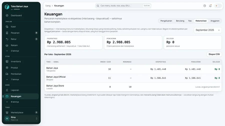
Task: Click the search magnifier icon
Action: [98, 6]
